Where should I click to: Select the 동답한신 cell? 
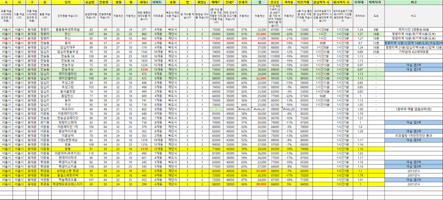(x=68, y=96)
